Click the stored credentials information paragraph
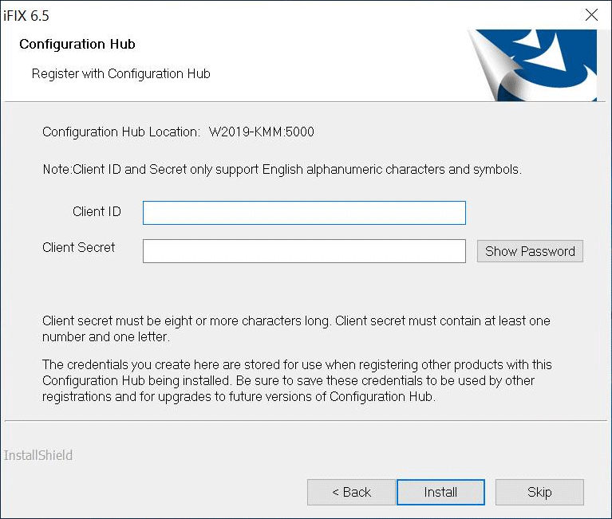612x519 pixels. pyautogui.click(x=297, y=380)
